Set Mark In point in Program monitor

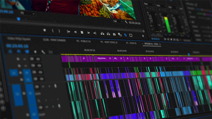pos(53,31)
